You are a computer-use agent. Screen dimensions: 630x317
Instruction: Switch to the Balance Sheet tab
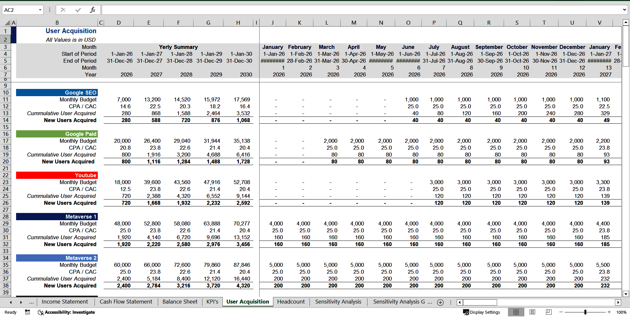pos(180,302)
